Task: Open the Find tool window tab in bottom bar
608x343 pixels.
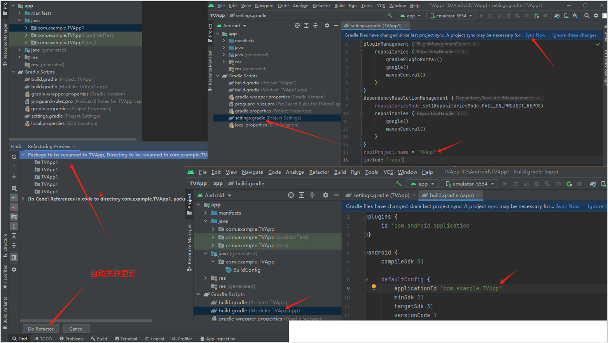Action: pyautogui.click(x=19, y=339)
